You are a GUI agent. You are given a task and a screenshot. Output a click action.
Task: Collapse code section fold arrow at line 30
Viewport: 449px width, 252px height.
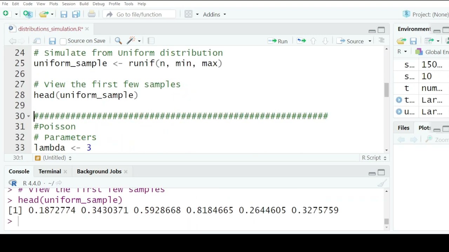(28, 116)
